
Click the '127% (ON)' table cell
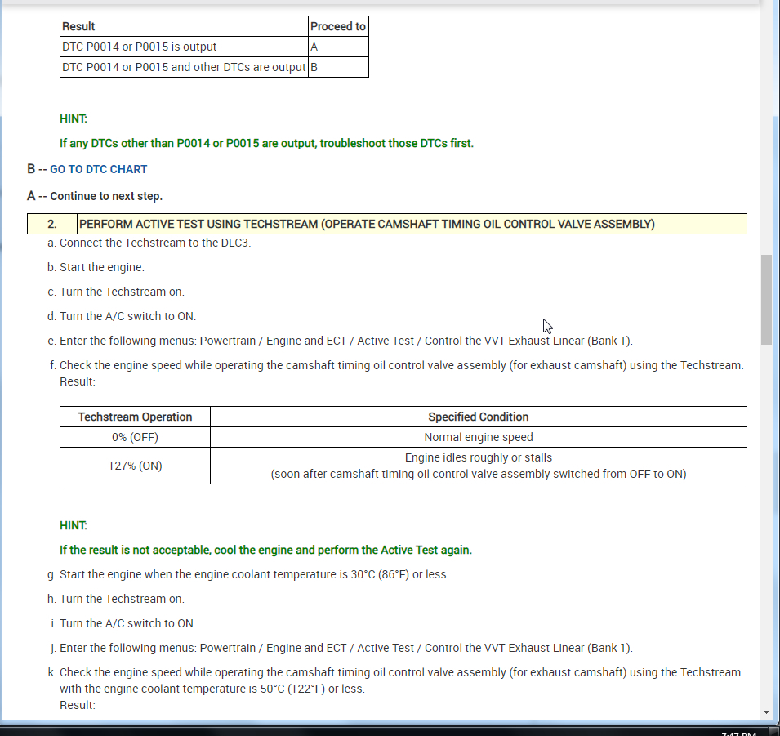tap(135, 466)
